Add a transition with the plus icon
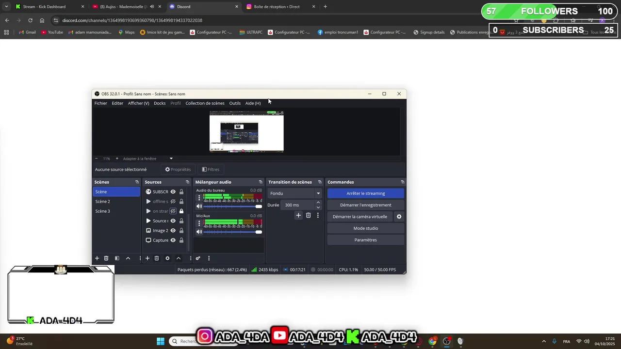Screen dimensions: 621x349 298,215
